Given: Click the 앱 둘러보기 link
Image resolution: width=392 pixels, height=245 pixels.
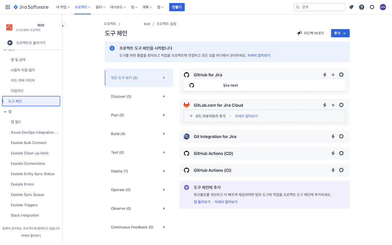Looking at the screenshot, I should [202, 202].
